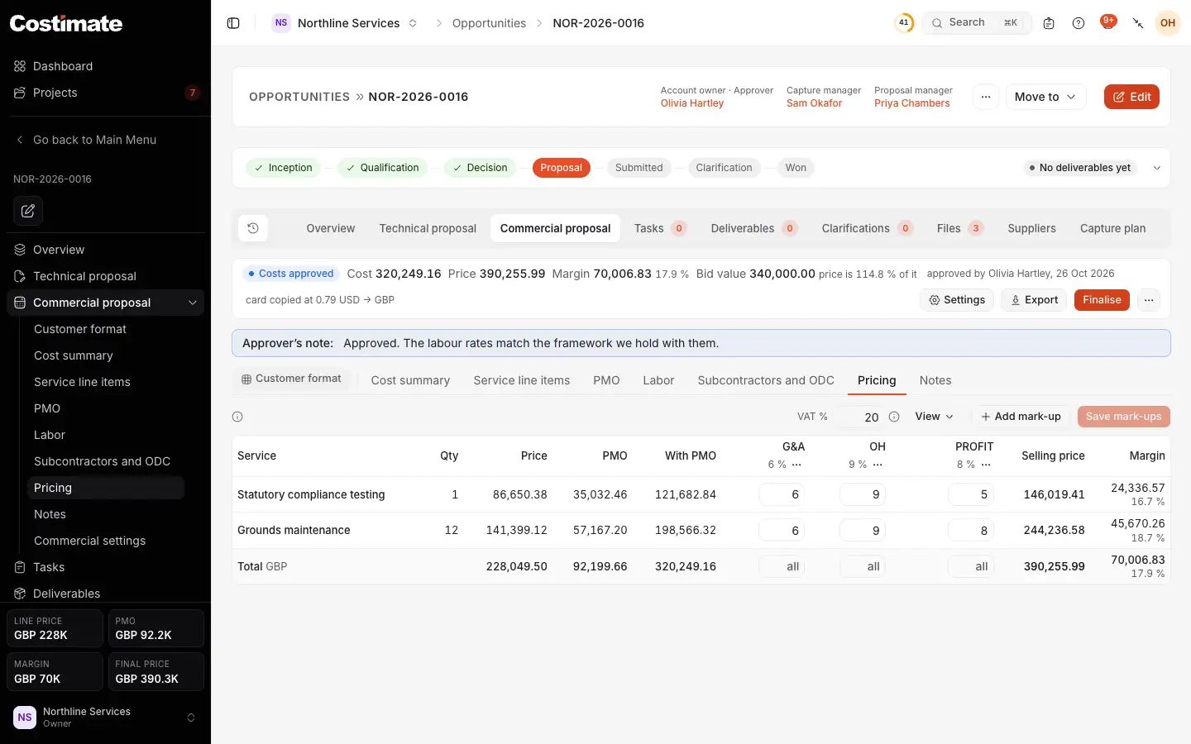Open more options next to Finalise
The image size is (1191, 744).
coord(1149,300)
